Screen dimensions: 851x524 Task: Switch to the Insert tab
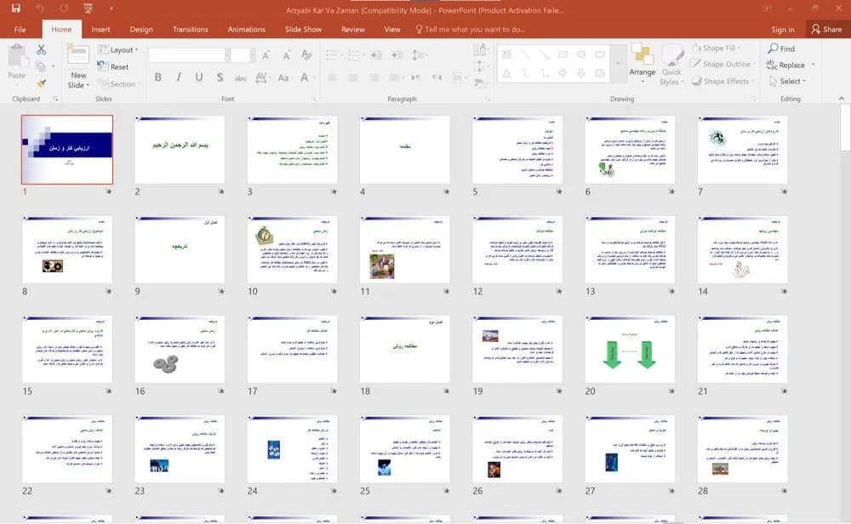[x=100, y=29]
